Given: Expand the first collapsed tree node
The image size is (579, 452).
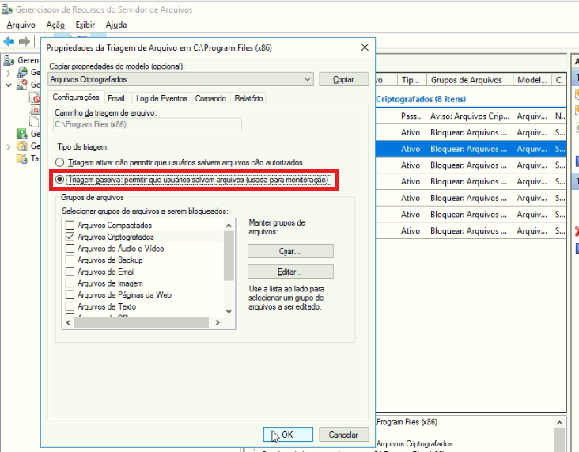Looking at the screenshot, I should pyautogui.click(x=9, y=73).
